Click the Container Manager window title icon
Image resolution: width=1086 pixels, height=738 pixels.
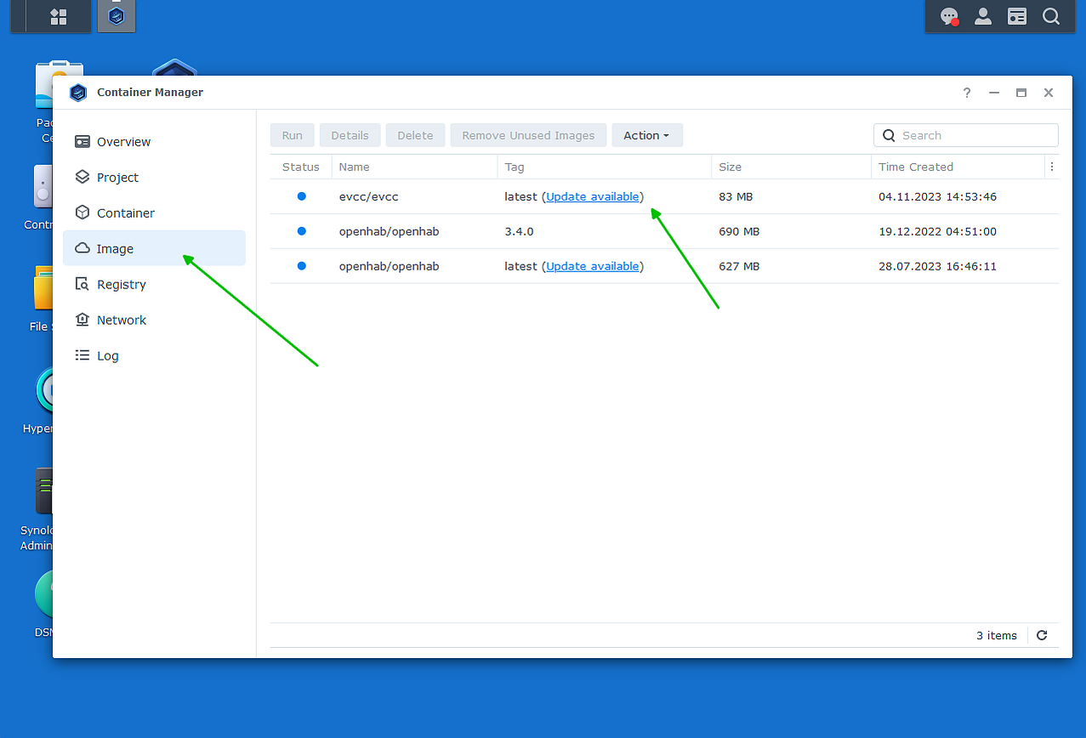(78, 93)
